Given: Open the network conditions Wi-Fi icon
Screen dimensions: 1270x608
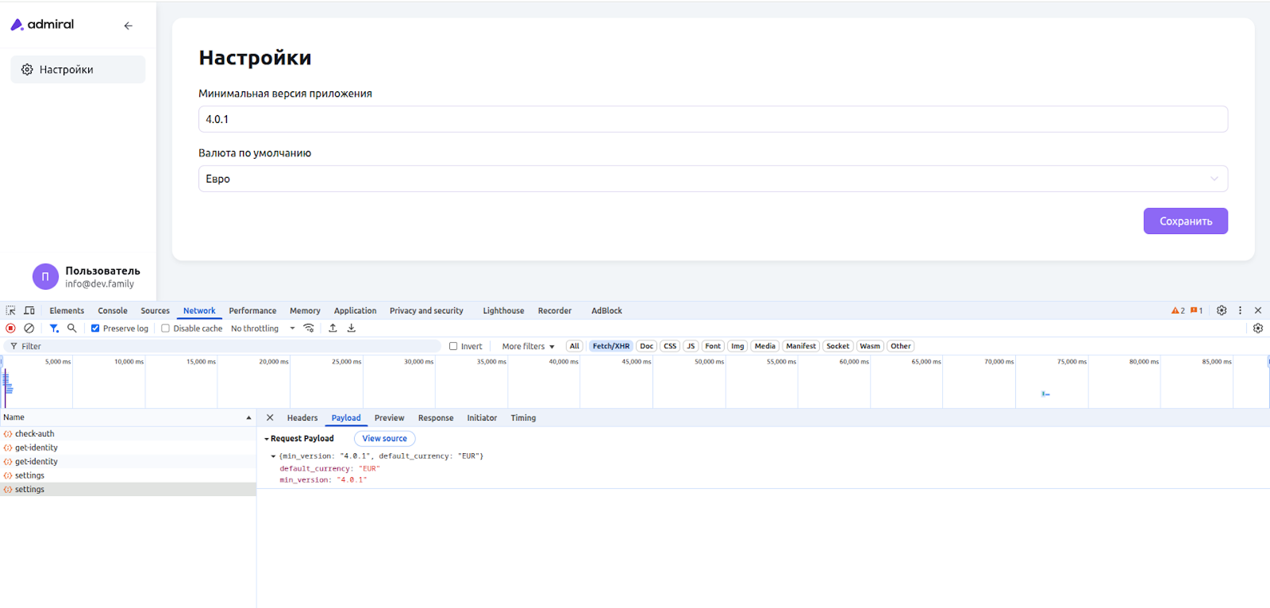Looking at the screenshot, I should (x=309, y=329).
